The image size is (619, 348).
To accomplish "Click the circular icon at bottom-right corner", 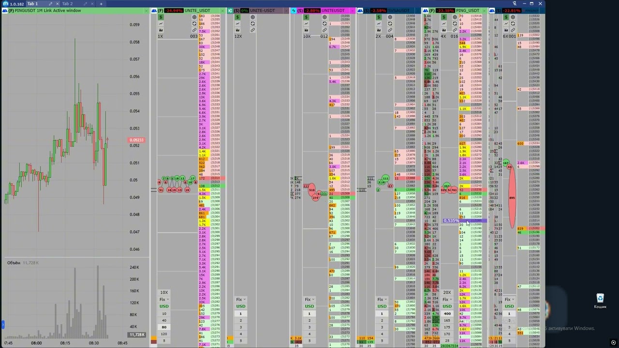I will click(x=613, y=343).
